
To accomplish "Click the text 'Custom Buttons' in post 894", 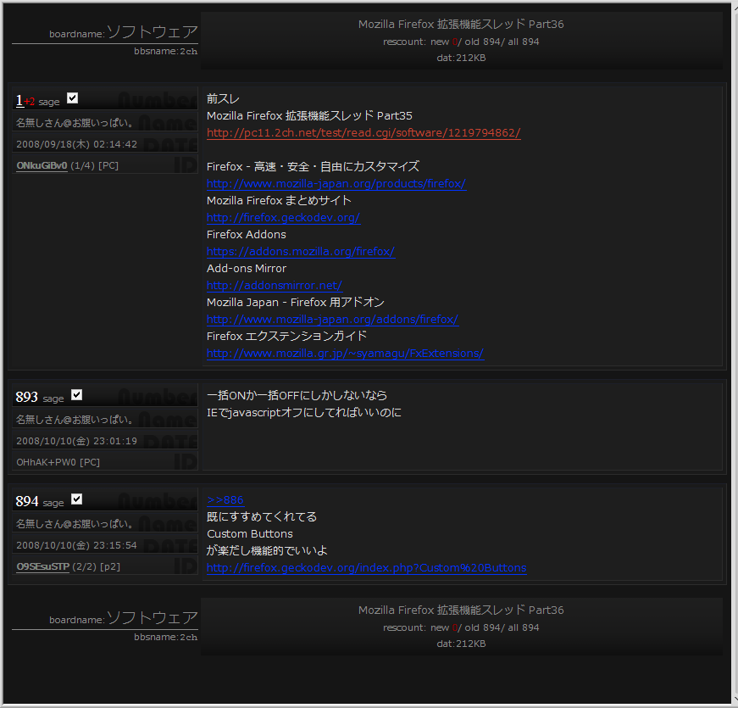I will point(249,534).
